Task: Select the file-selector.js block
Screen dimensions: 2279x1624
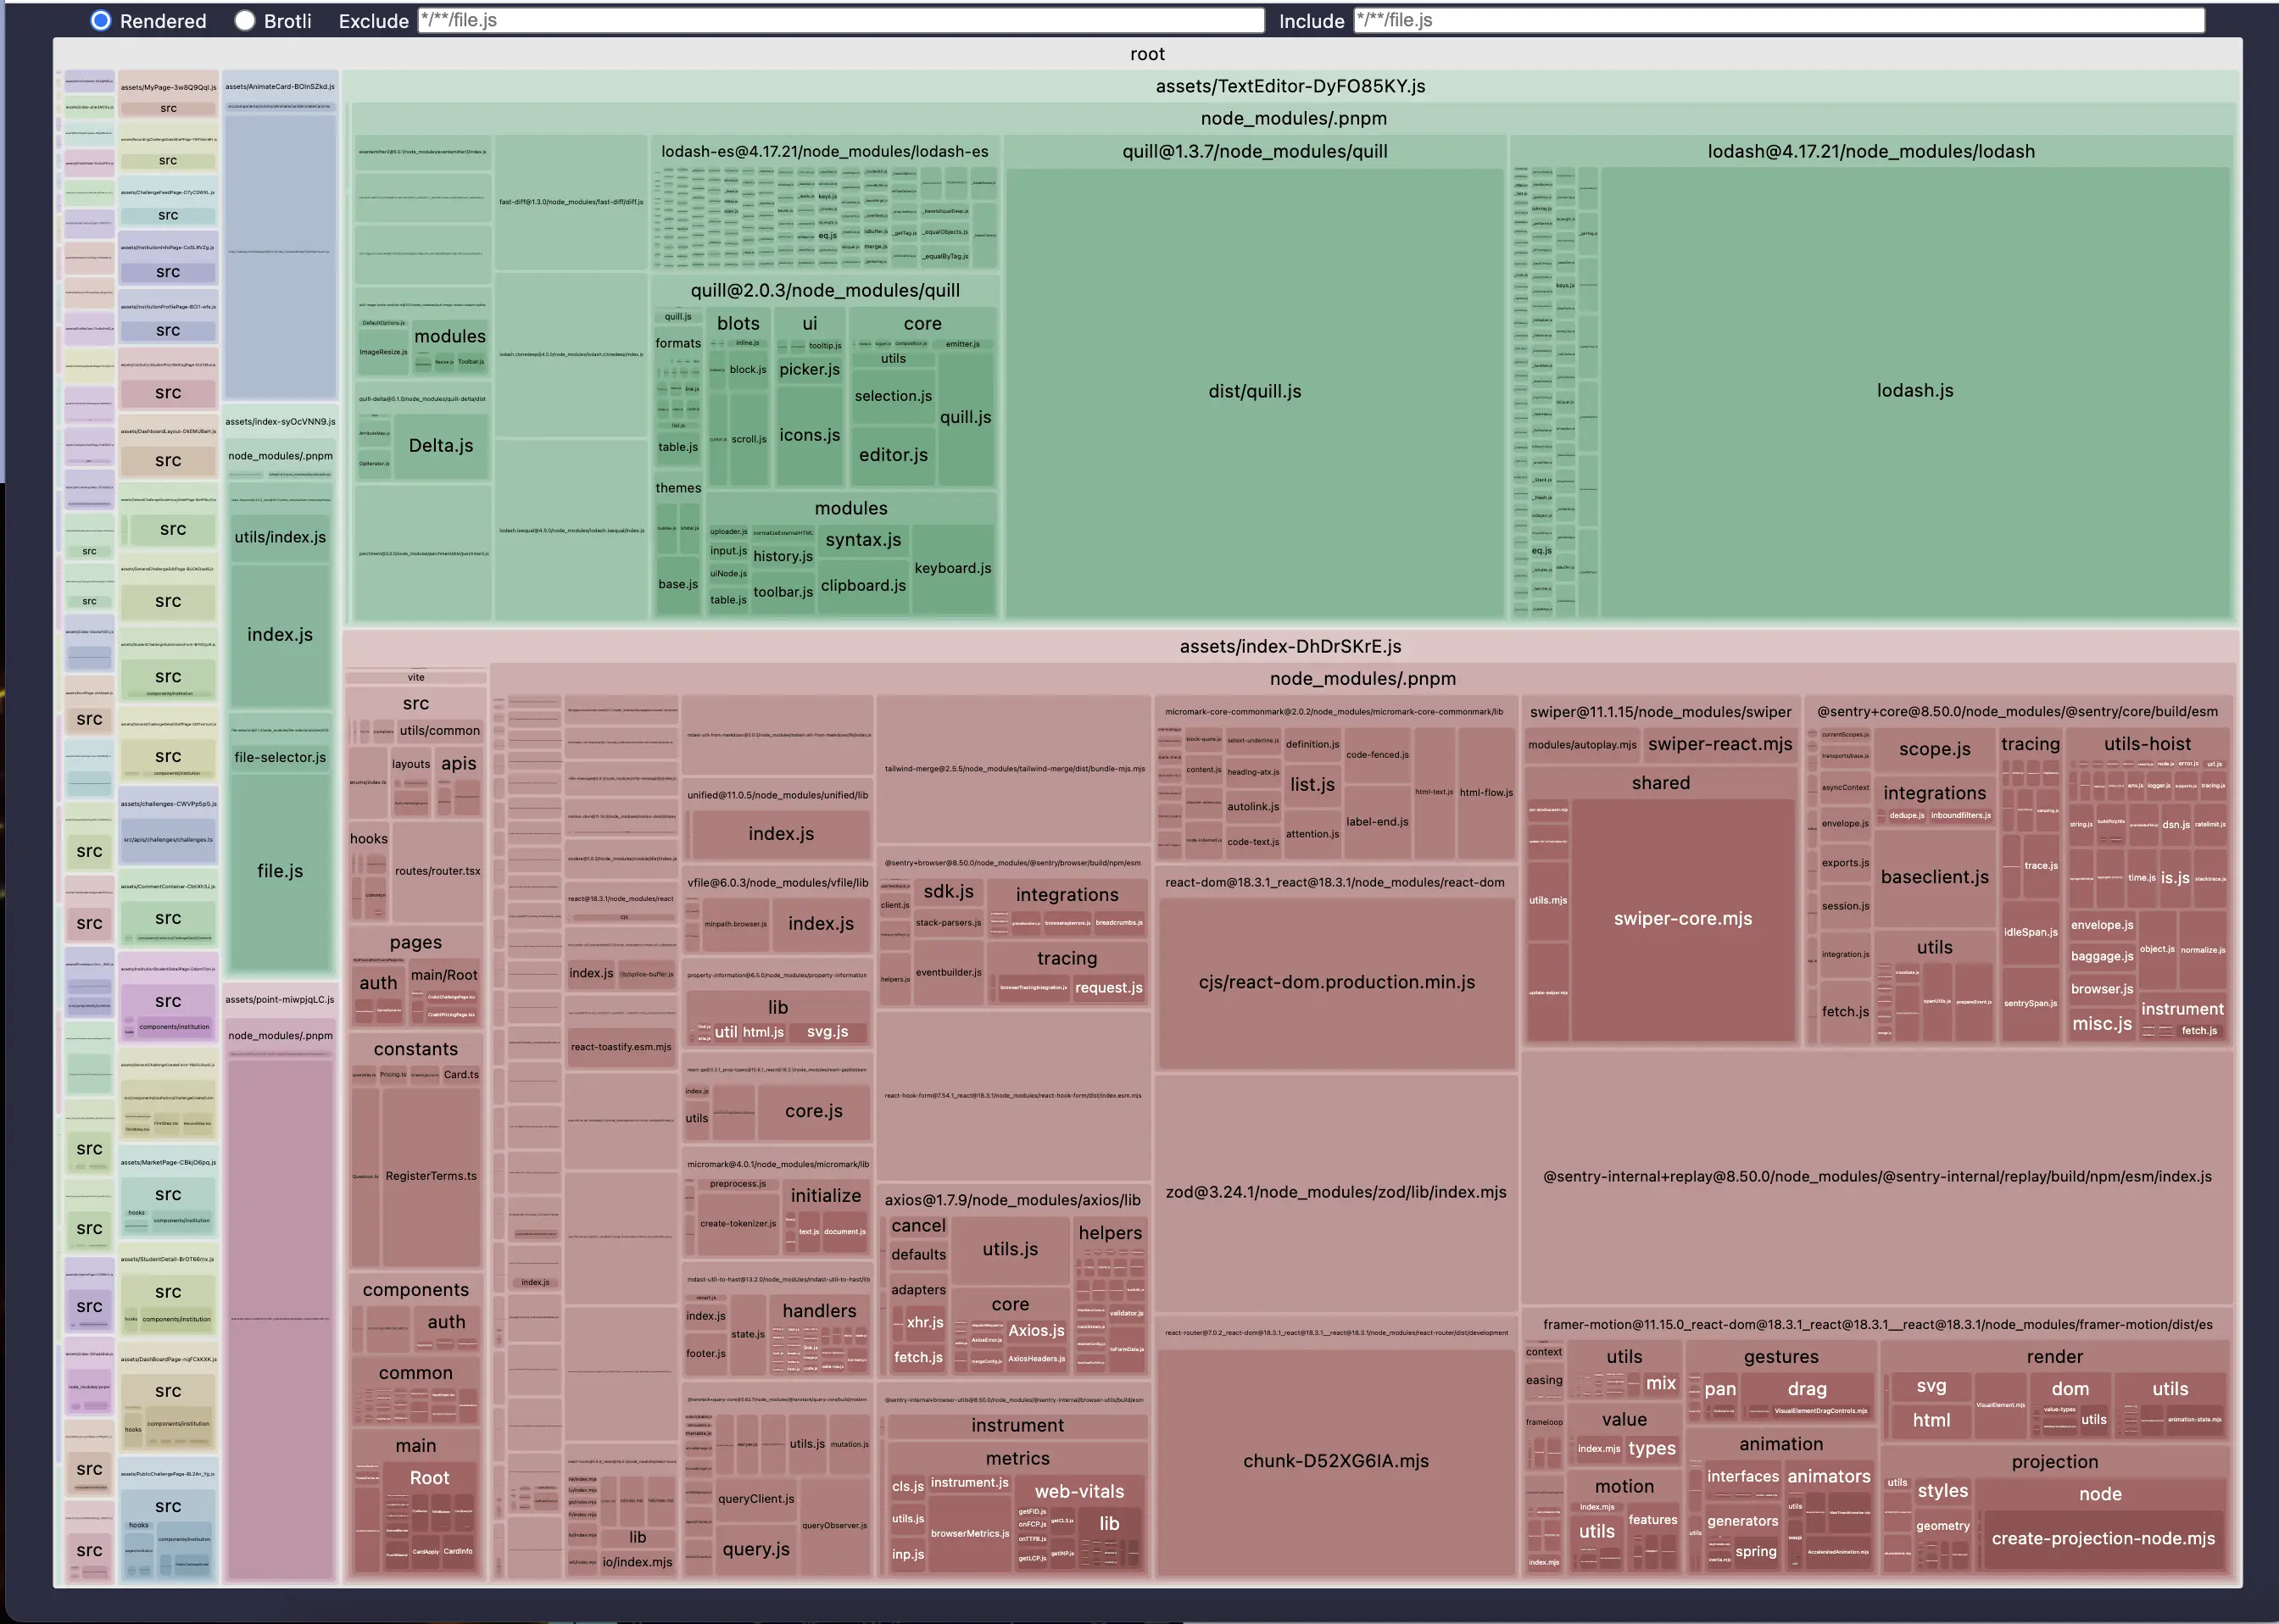Action: pyautogui.click(x=280, y=757)
